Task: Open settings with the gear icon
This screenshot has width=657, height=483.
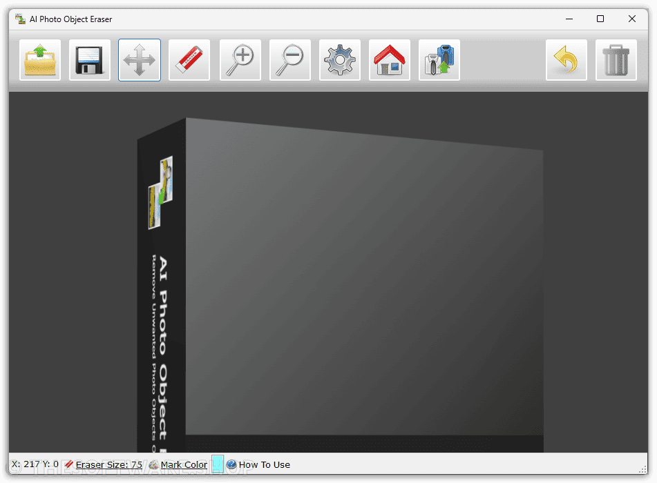Action: pyautogui.click(x=340, y=60)
